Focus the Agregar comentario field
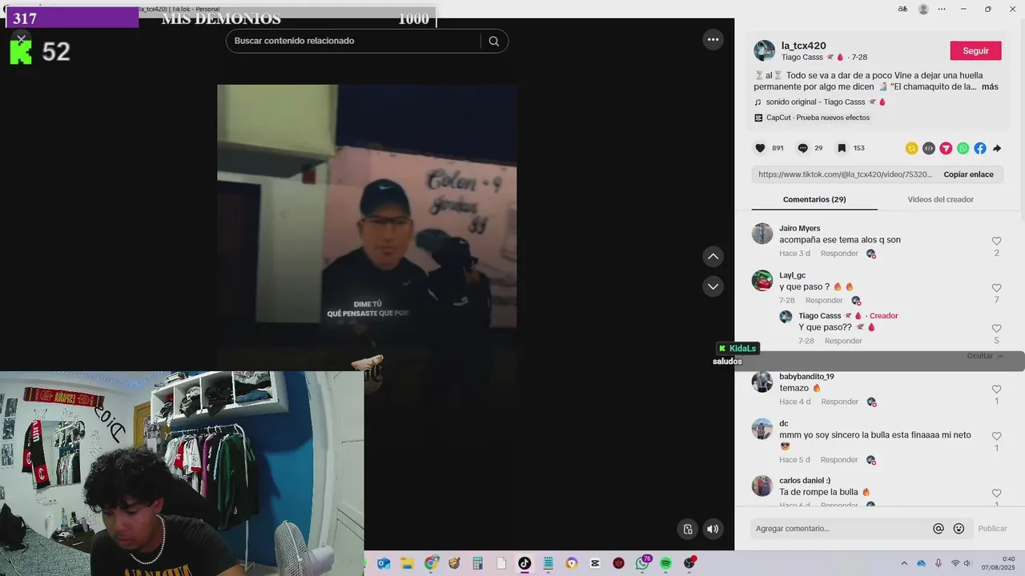Image resolution: width=1025 pixels, height=576 pixels. click(841, 529)
